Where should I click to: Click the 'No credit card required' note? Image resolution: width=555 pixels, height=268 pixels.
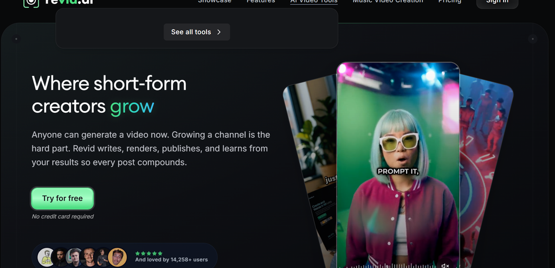tap(63, 216)
